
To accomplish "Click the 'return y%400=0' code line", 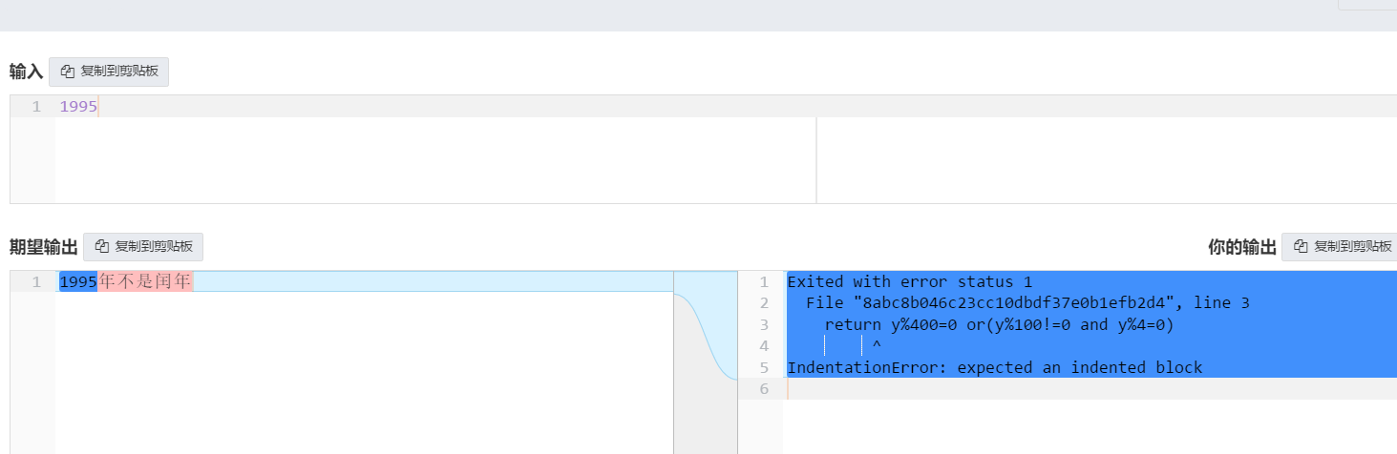I will (999, 324).
